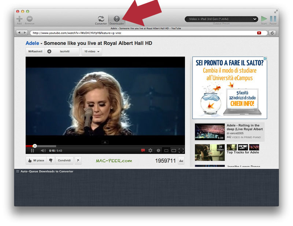Open Top Tracks for Adele link
This screenshot has width=293, height=226.
[243, 152]
